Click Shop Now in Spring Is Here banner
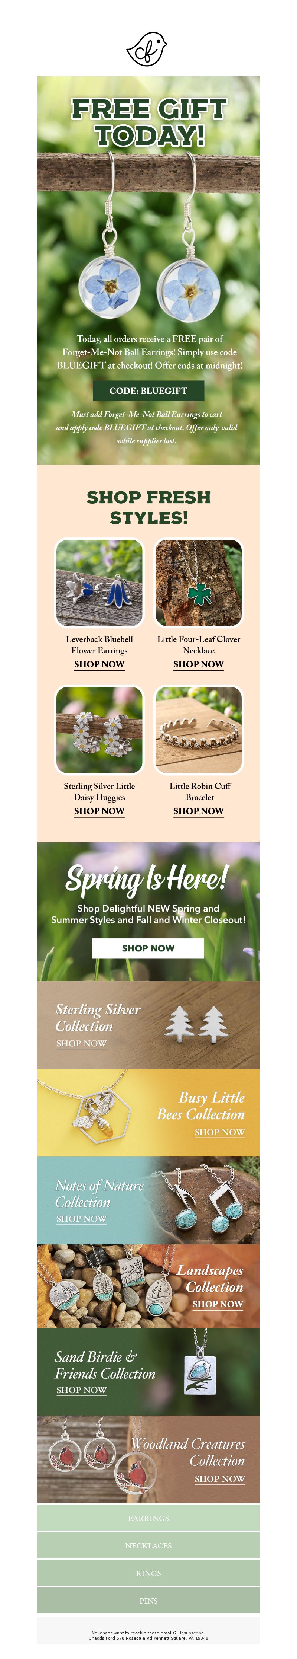 (x=148, y=948)
